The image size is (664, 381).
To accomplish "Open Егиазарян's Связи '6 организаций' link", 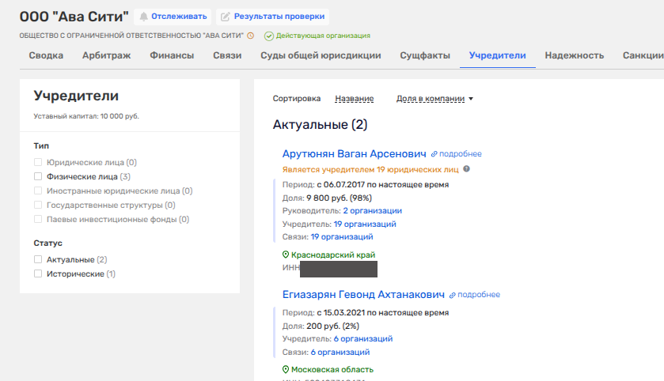I will (340, 353).
